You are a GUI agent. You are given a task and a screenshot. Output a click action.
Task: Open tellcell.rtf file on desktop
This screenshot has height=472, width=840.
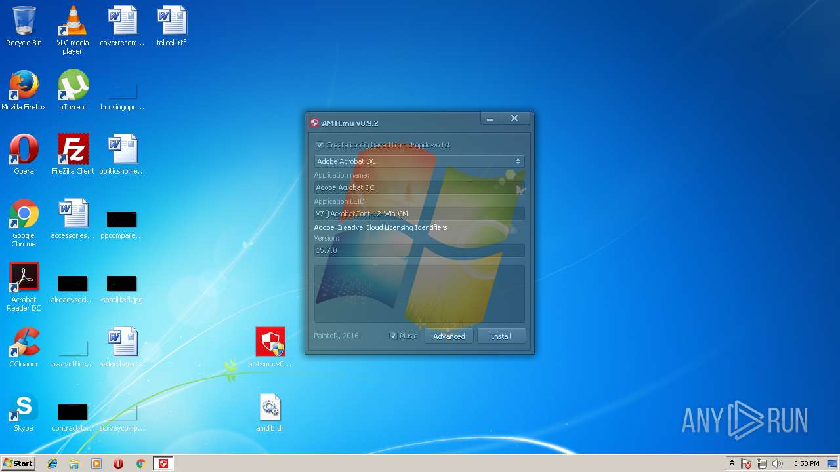pos(171,26)
